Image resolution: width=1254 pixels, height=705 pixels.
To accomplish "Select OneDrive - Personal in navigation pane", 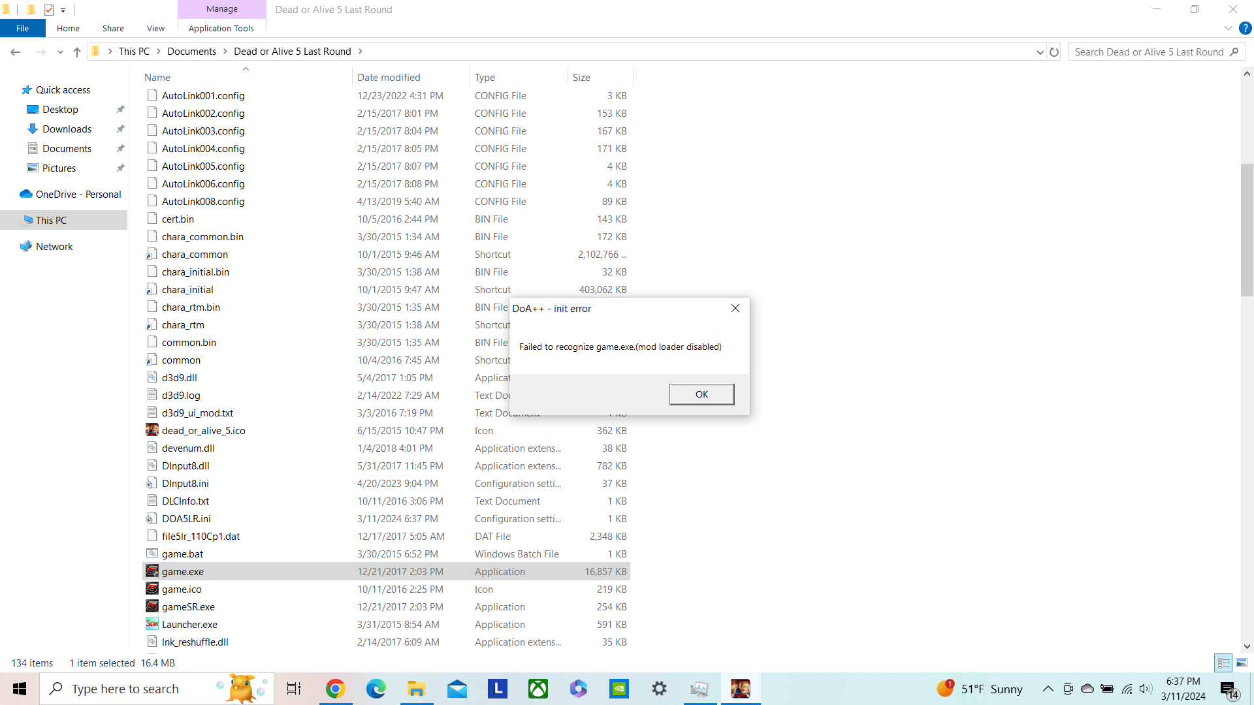I will [x=78, y=195].
